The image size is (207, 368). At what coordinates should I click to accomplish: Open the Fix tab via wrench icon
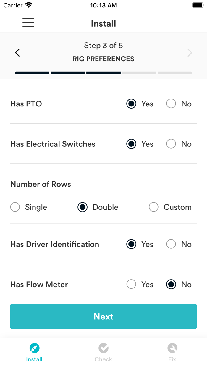coord(172,348)
